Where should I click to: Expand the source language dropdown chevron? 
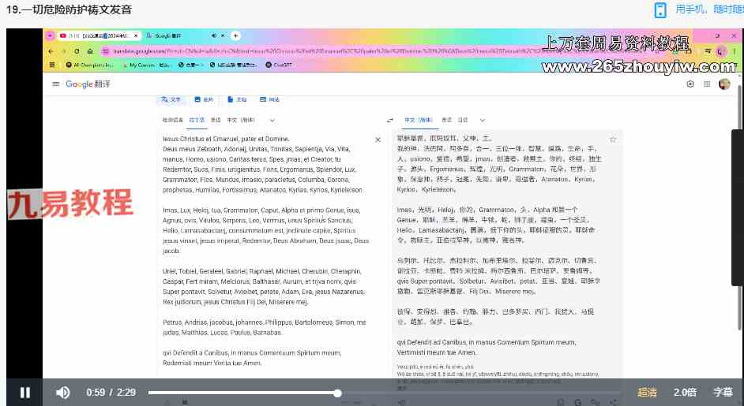[272, 121]
